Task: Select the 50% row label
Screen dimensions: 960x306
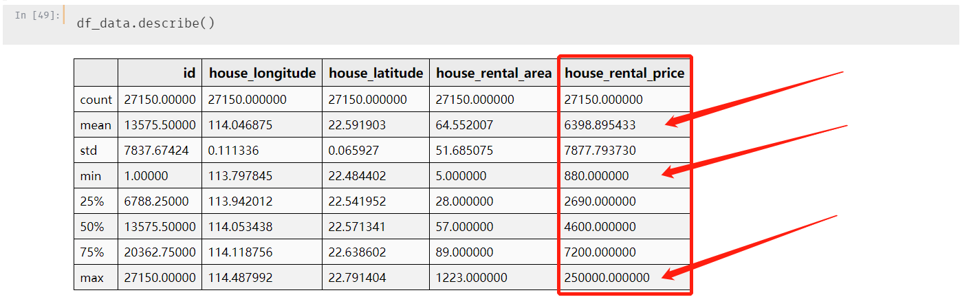Action: pyautogui.click(x=91, y=227)
